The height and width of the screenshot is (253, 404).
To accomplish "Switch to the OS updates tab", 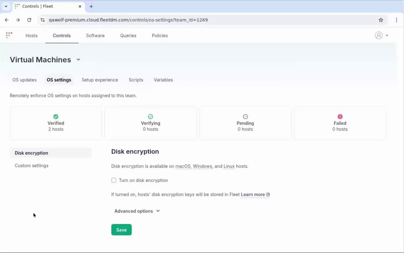I will [x=25, y=80].
